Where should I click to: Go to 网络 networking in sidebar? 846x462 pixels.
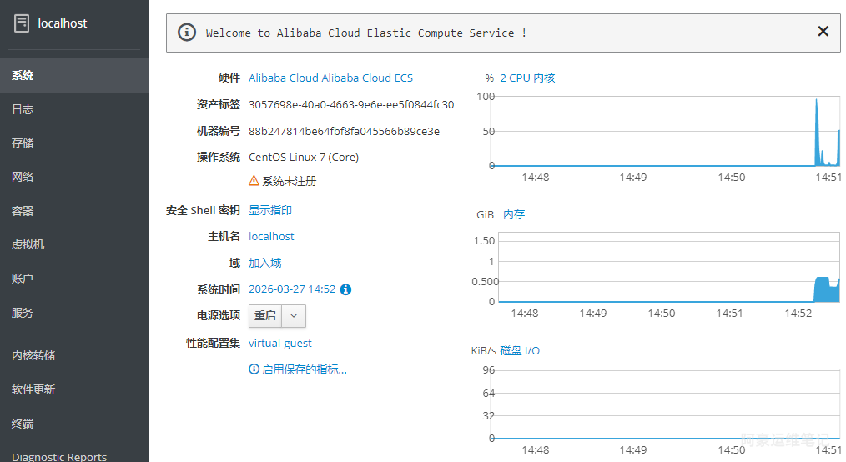[x=74, y=177]
